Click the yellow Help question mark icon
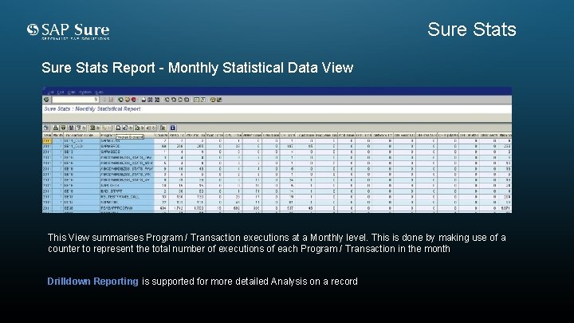 click(213, 100)
